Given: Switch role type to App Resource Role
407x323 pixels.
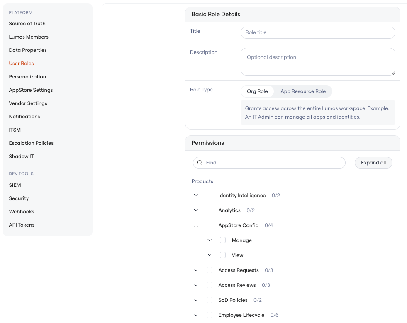Looking at the screenshot, I should [303, 91].
